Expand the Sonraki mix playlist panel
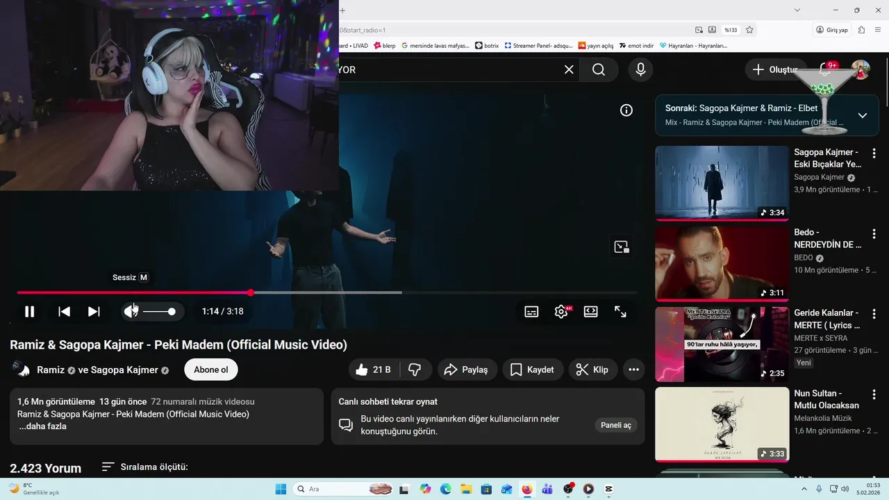 (863, 115)
